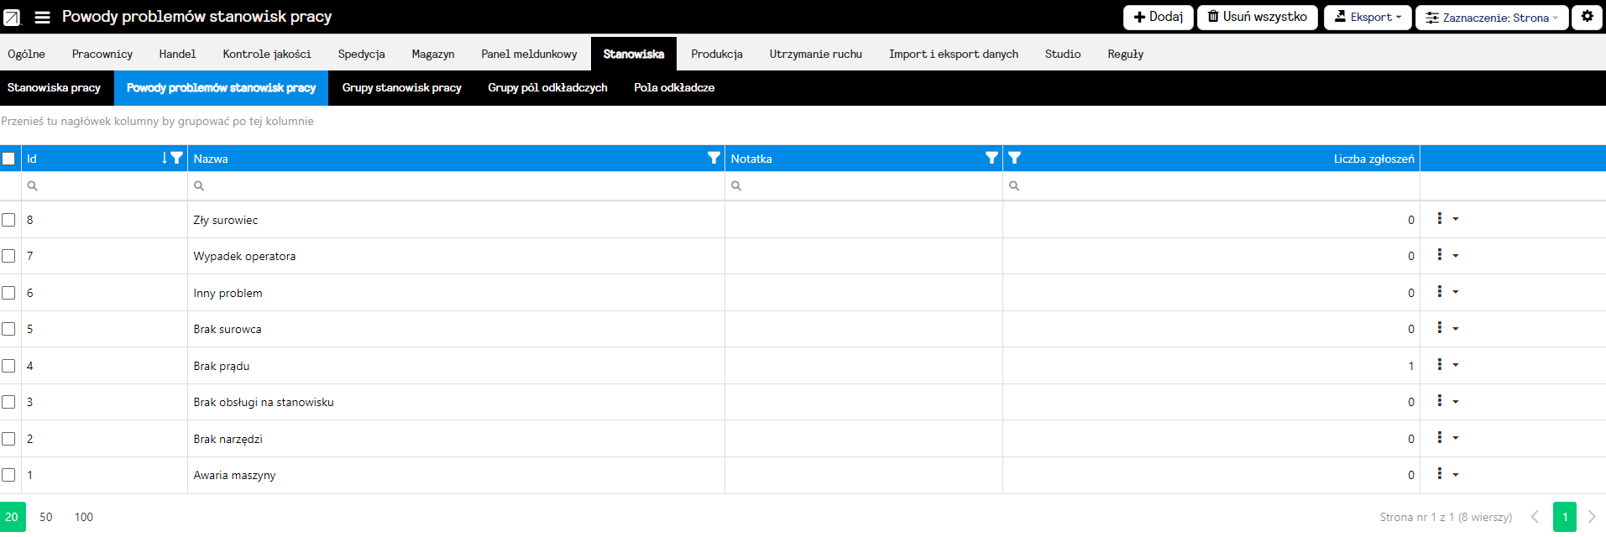Click the Liczba zgłoszeń column filter icon
Viewport: 1606px width, 537px height.
[1014, 158]
